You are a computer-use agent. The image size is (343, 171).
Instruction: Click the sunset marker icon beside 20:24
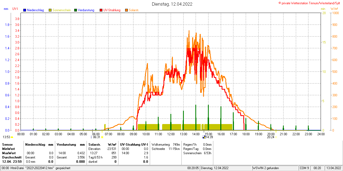coord(276,137)
